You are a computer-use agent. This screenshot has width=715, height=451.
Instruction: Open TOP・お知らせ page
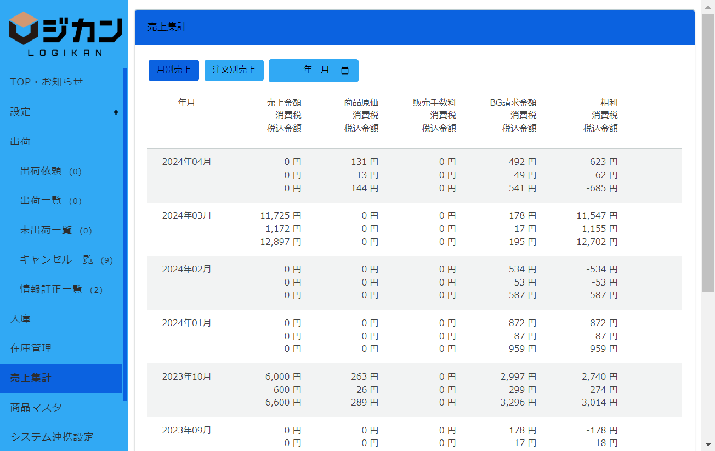[x=47, y=82]
